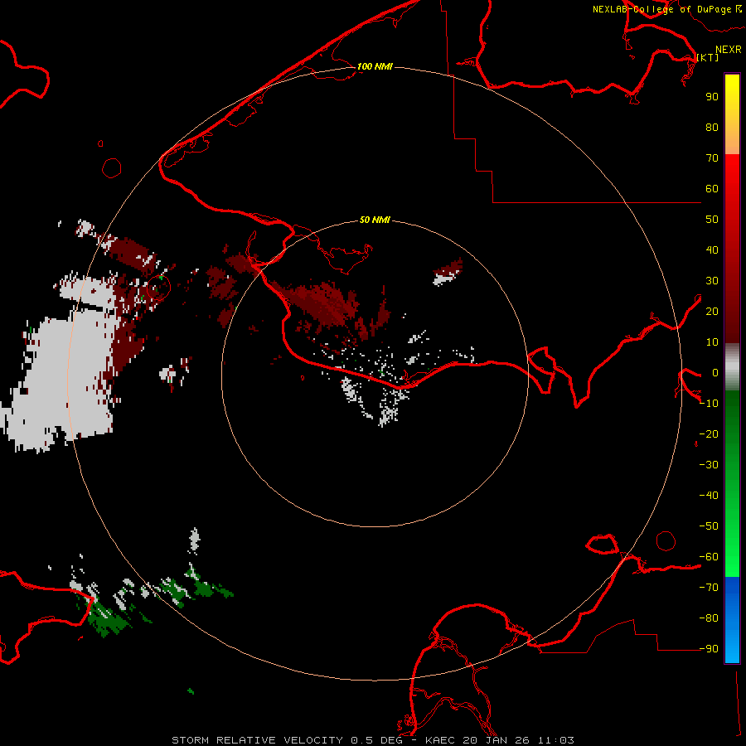Click the 90 value on the velocity scale

tap(712, 97)
